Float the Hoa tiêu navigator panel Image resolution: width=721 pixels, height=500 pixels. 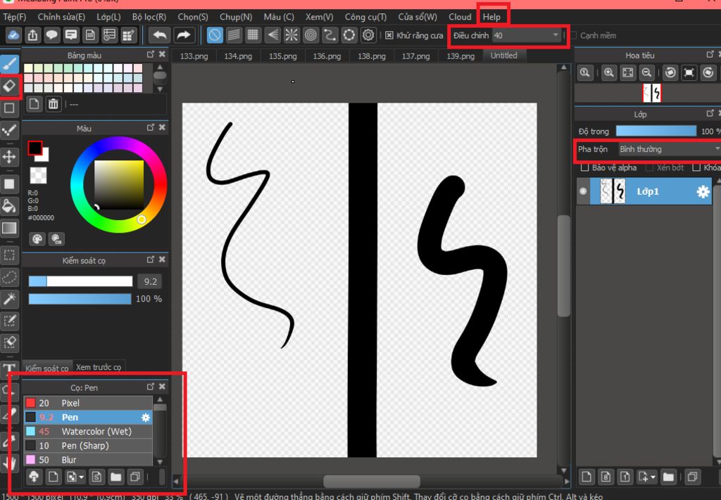710,54
